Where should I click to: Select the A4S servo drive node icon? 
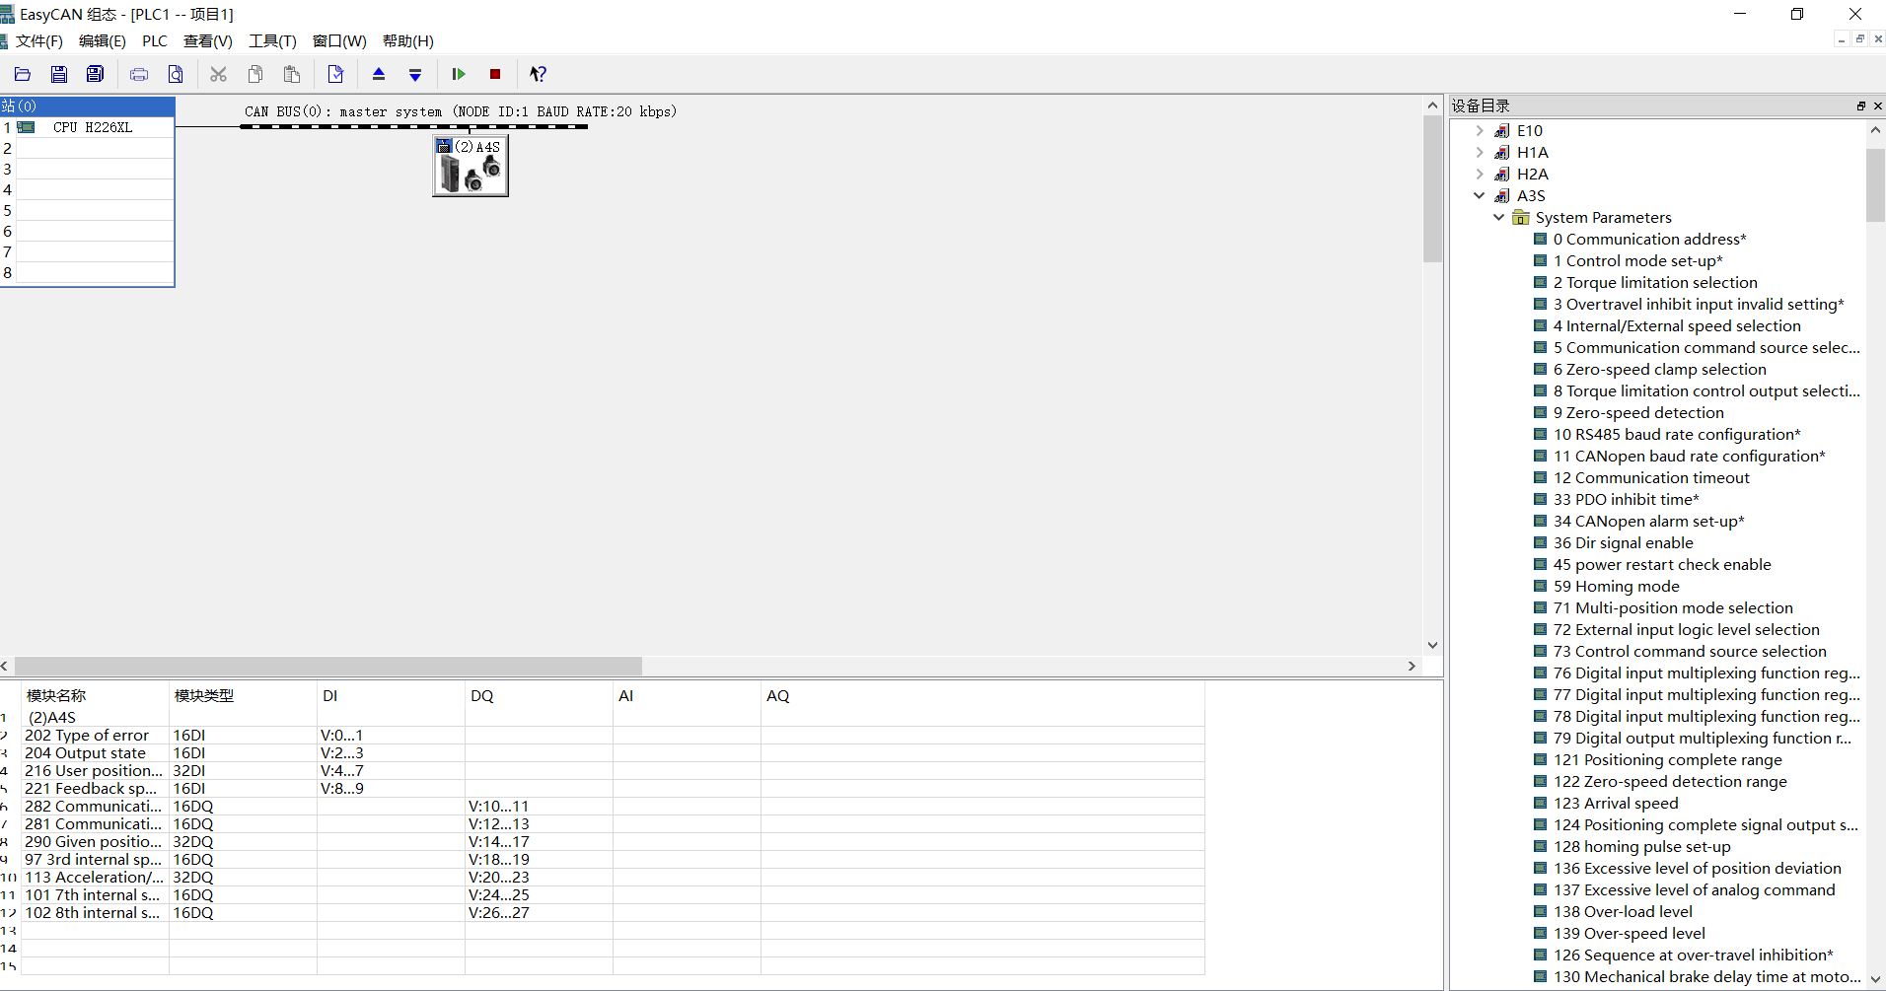click(x=471, y=166)
